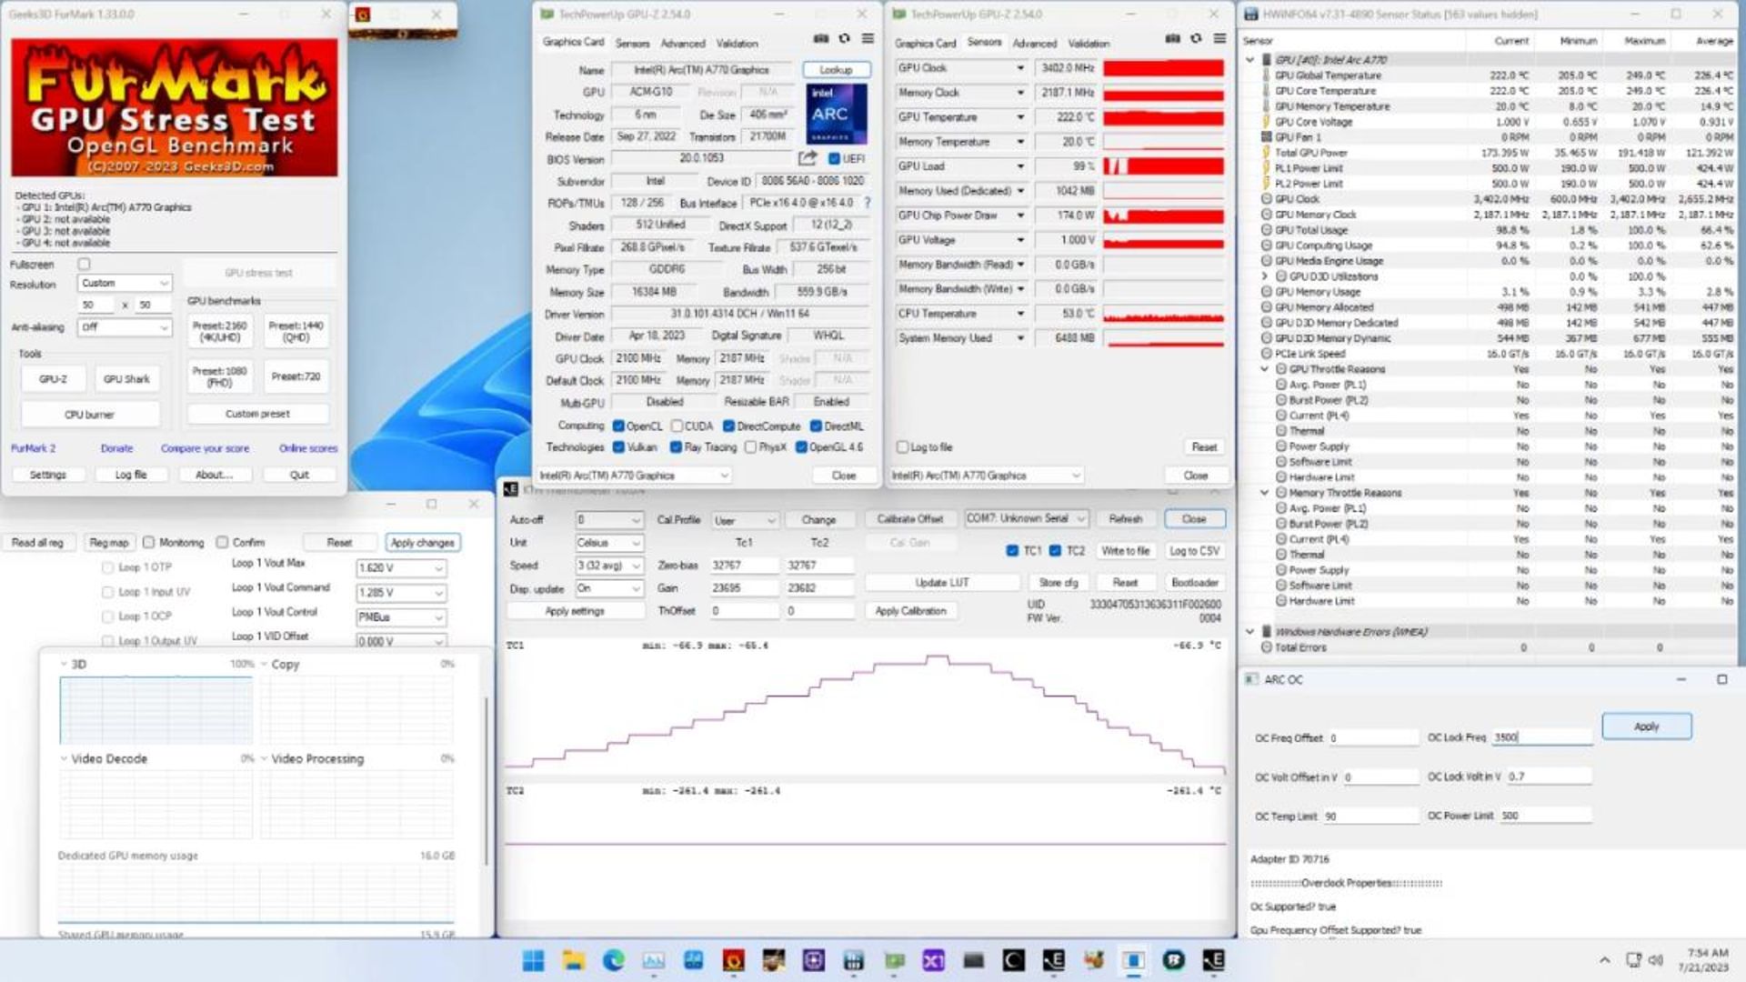Viewport: 1746px width, 982px height.
Task: Click the CPU burner button in FurMark
Action: pyautogui.click(x=90, y=414)
